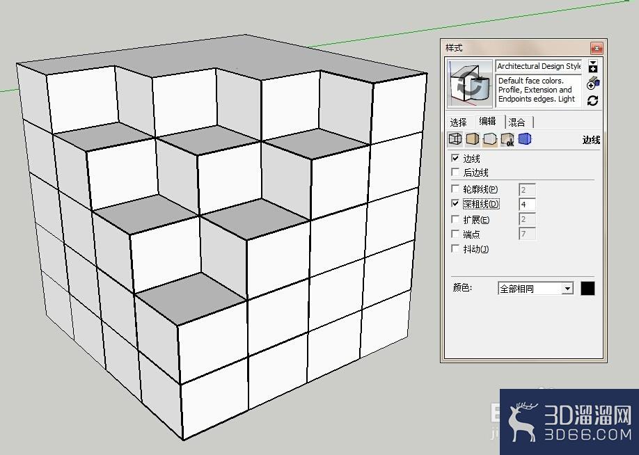
Task: Click the Architectural Design Style name field
Action: coord(538,66)
